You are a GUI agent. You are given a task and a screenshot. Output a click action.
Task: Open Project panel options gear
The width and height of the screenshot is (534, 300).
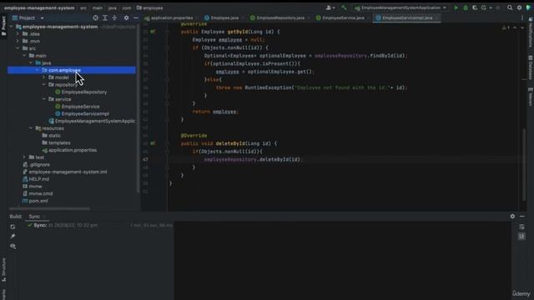126,17
